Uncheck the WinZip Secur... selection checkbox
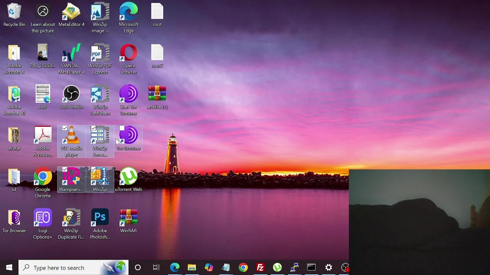 [x=93, y=128]
